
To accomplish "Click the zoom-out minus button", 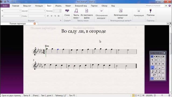I will point(155,95).
